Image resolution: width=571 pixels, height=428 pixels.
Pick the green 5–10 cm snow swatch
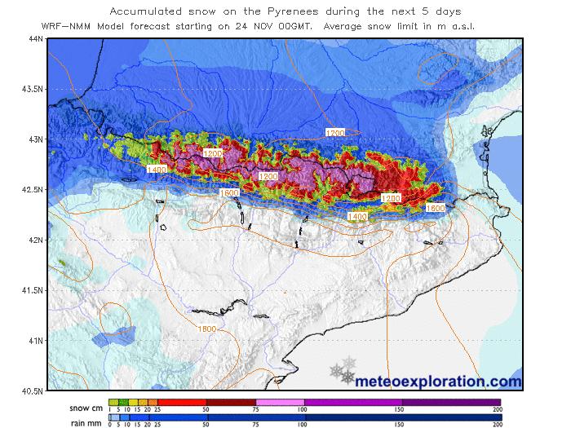click(123, 402)
